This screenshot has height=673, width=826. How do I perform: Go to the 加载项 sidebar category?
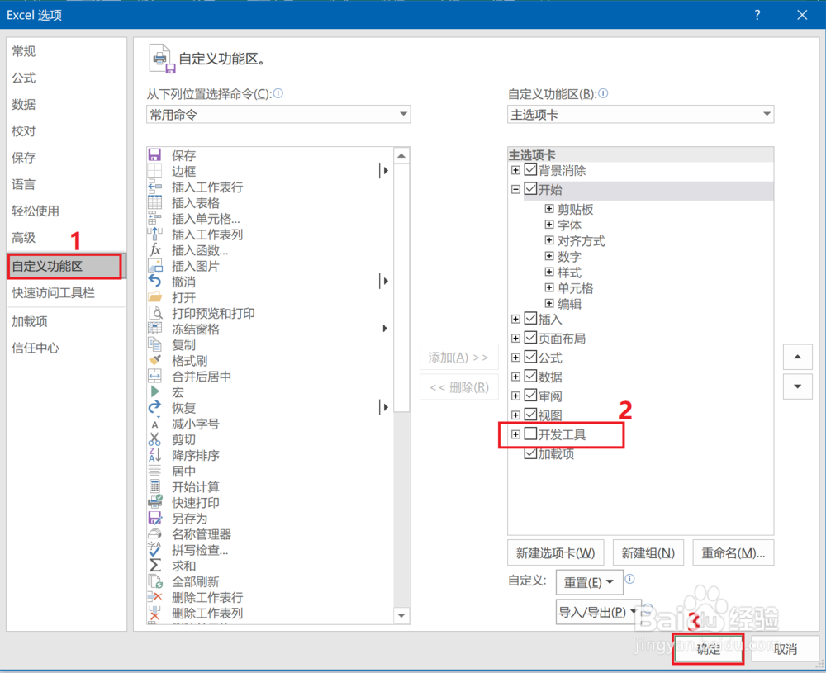pos(30,321)
